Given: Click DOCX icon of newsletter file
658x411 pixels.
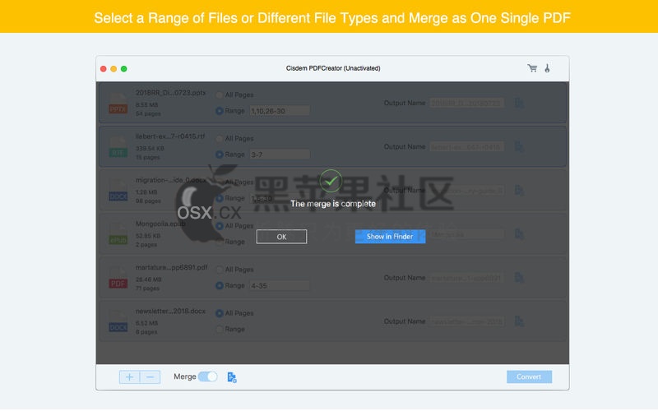Looking at the screenshot, I should coord(118,321).
